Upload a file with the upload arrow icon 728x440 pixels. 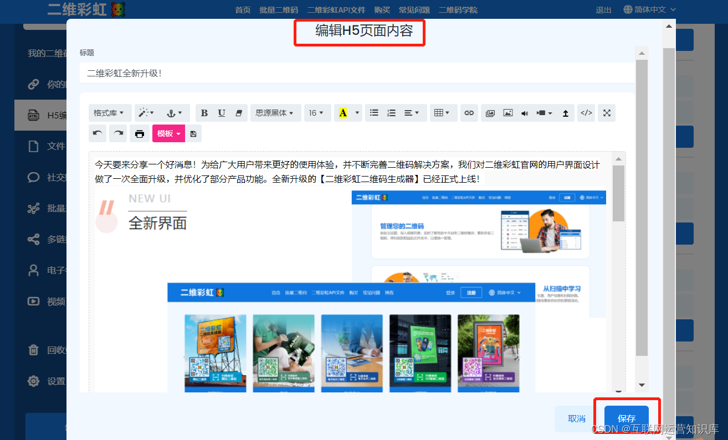tap(566, 113)
